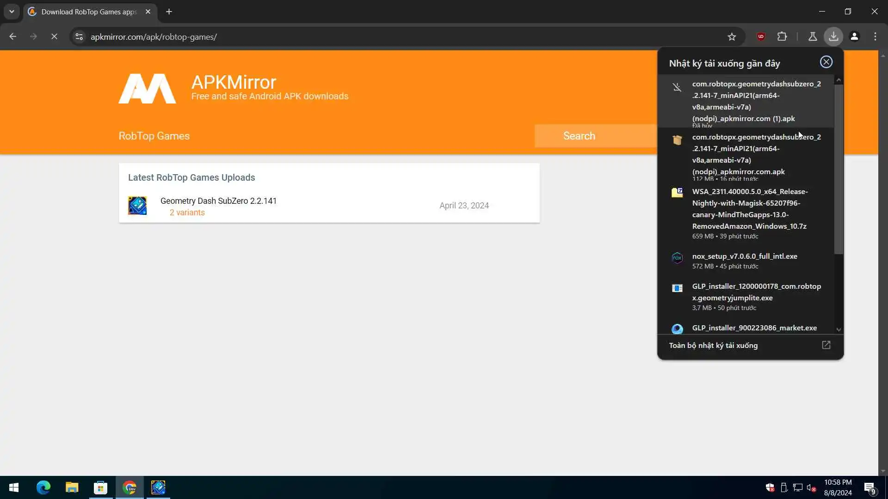
Task: Click the downloads toolbar icon
Action: [833, 37]
